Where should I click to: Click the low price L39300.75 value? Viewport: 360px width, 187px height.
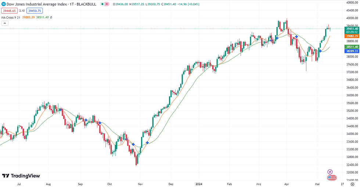(153, 4)
